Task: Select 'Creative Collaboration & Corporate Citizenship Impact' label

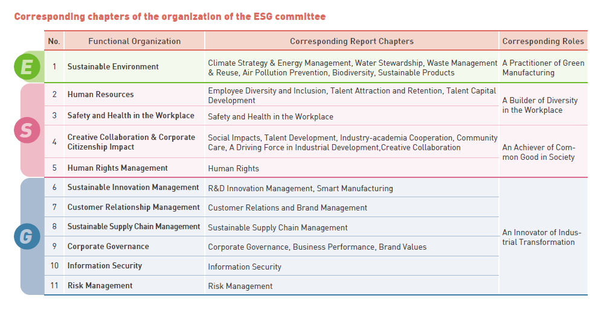Action: (x=131, y=142)
